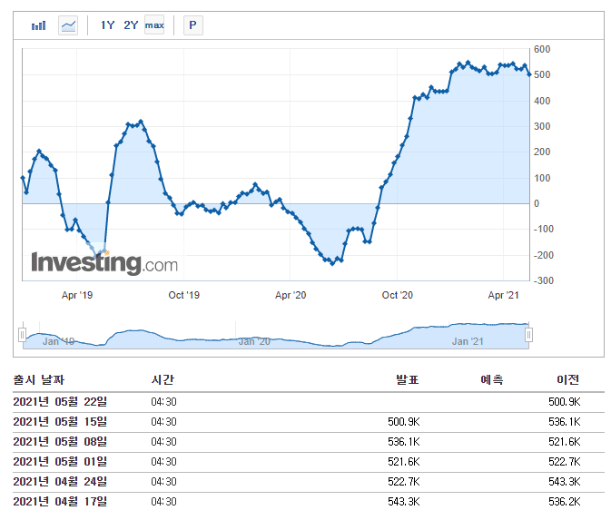The height and width of the screenshot is (520, 611).
Task: Click the 536.1K value for 05월 08일
Action: 404,442
